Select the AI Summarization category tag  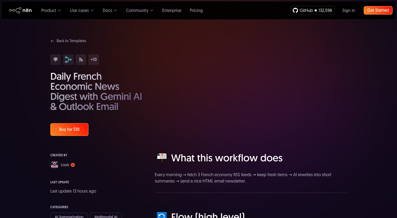click(x=69, y=216)
